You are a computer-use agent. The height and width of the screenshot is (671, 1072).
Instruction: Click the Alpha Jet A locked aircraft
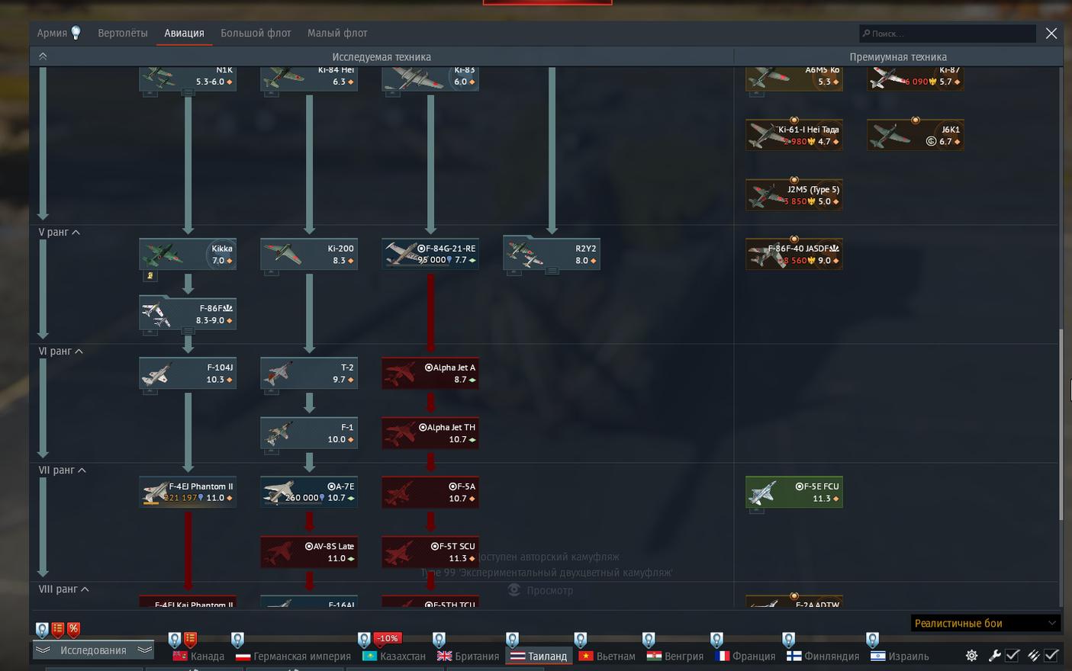(430, 374)
